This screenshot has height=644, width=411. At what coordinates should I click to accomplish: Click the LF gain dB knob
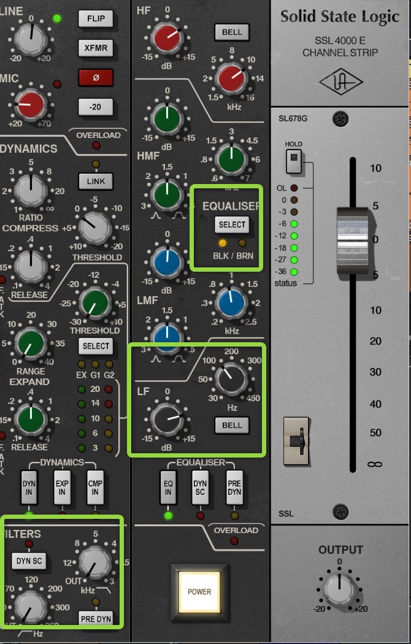167,420
